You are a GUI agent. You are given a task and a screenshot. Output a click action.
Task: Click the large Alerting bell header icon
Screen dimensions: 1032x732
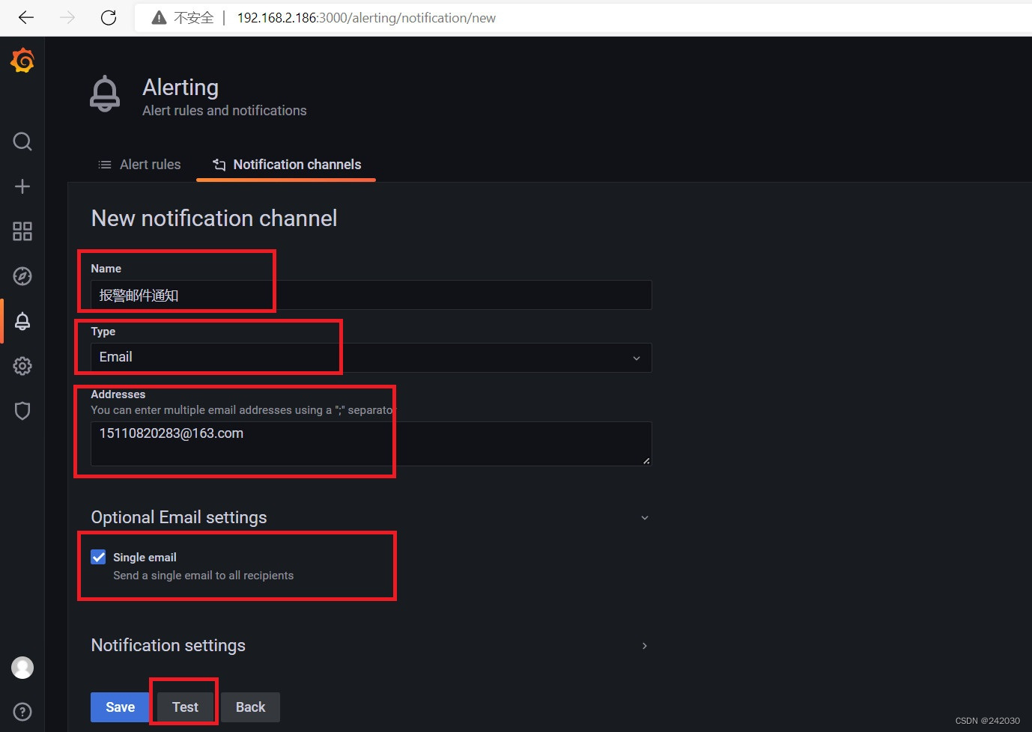tap(105, 94)
